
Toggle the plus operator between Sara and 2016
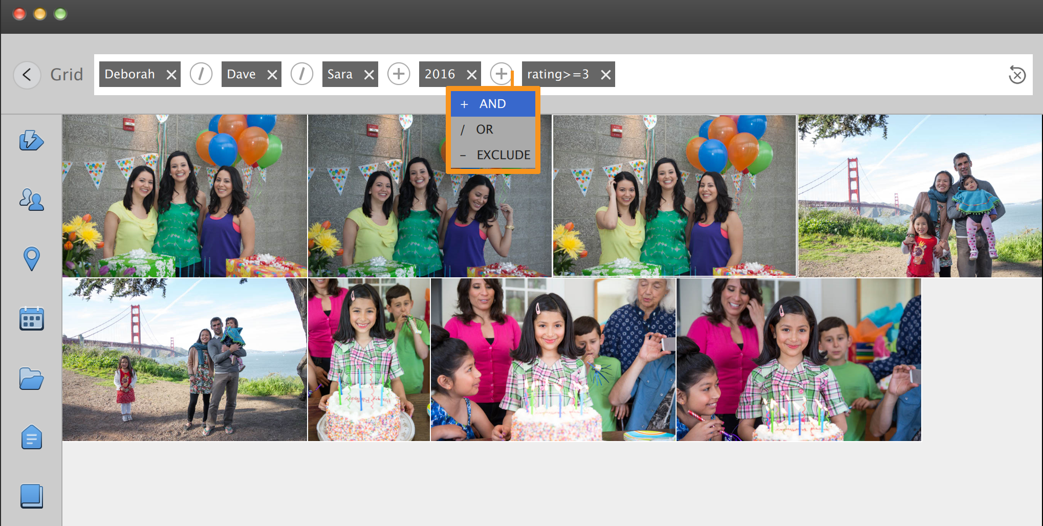(x=399, y=74)
